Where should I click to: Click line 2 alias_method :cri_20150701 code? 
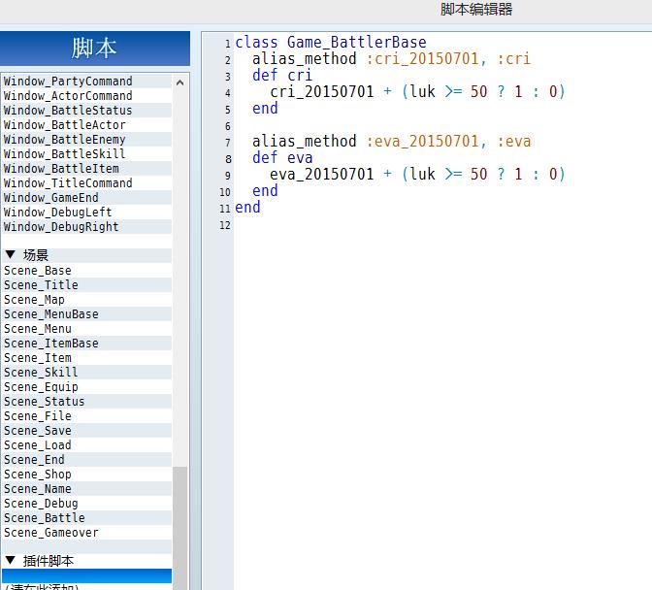[x=391, y=58]
